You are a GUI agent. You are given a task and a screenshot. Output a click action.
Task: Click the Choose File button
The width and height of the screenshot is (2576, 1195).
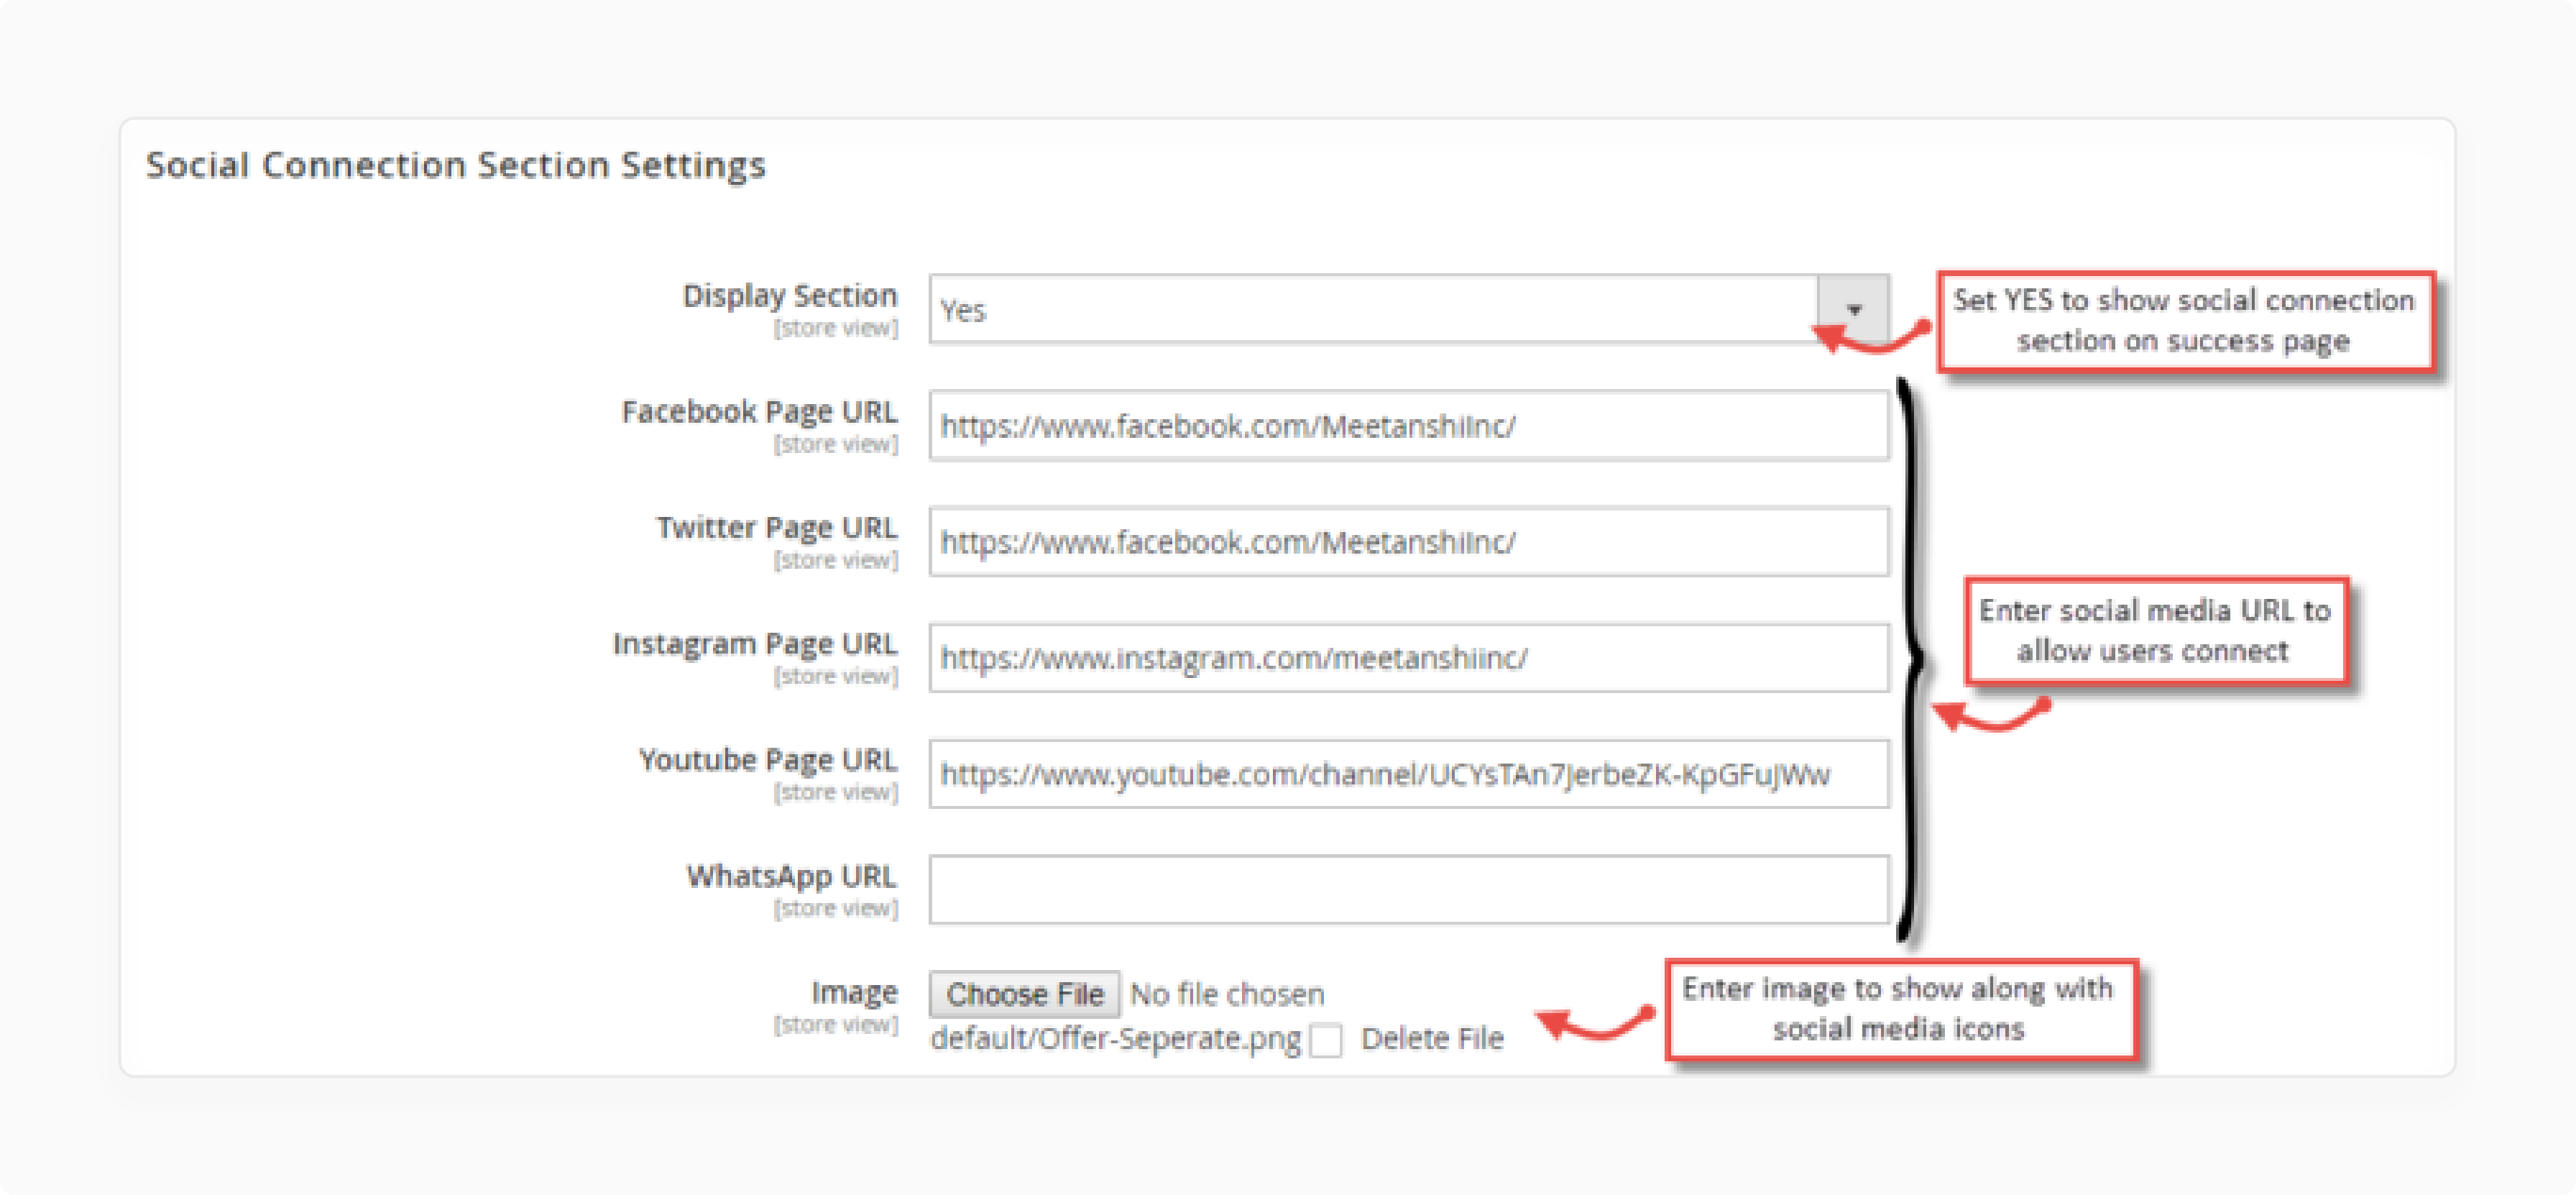pos(1024,994)
